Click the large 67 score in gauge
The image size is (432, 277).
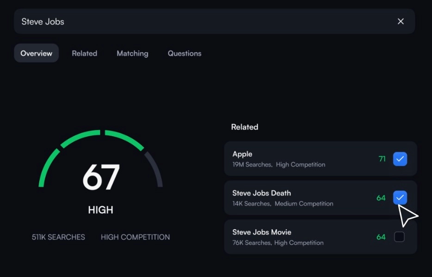[101, 177]
